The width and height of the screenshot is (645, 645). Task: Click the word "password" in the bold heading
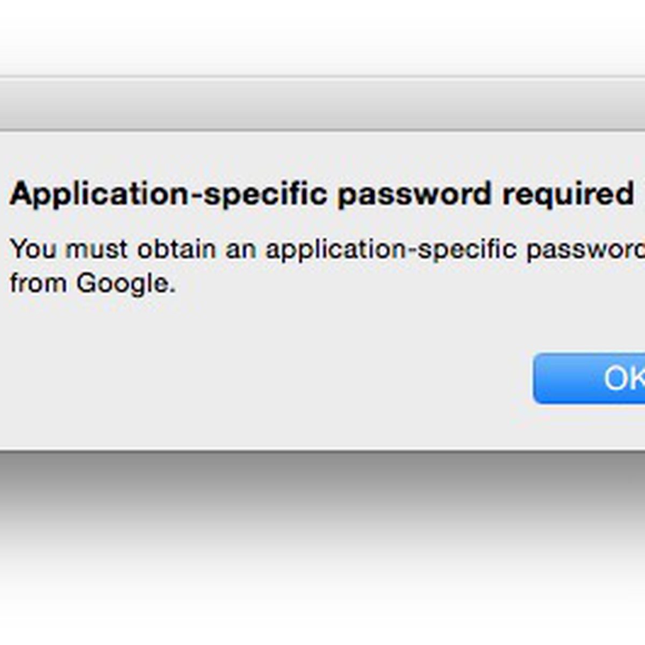[414, 193]
